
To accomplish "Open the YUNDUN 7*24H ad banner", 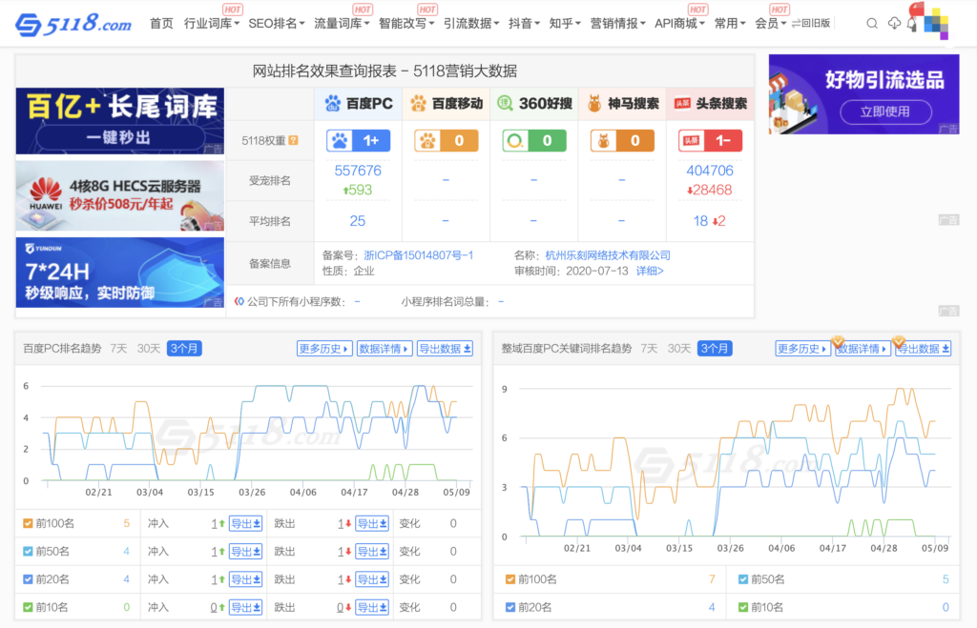I will tap(119, 273).
